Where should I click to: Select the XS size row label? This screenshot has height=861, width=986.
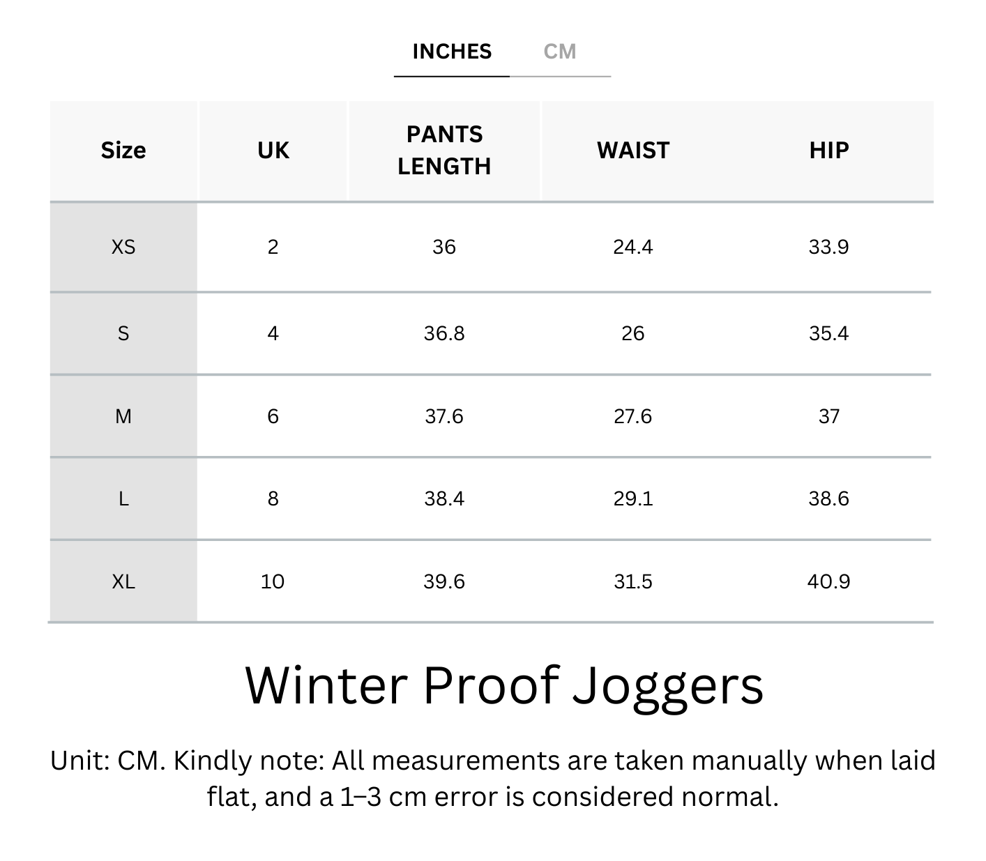click(x=123, y=247)
